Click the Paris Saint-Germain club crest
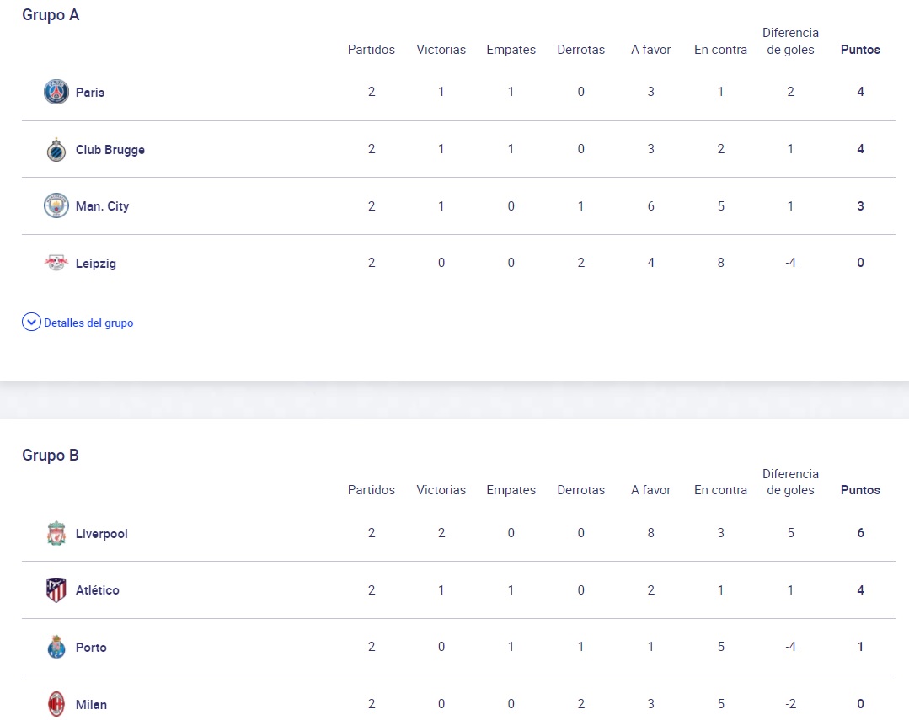 [56, 92]
